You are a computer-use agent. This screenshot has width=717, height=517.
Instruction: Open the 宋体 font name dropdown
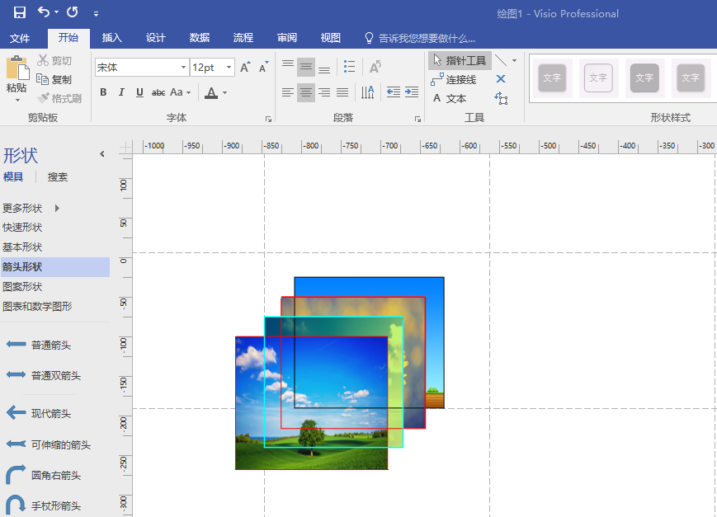[x=183, y=67]
